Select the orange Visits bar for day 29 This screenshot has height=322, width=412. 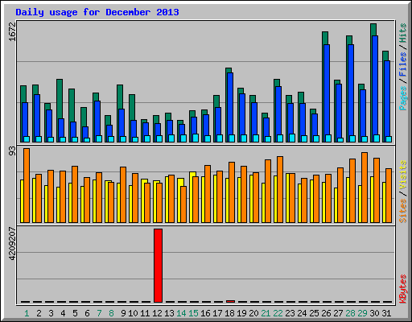(x=365, y=188)
